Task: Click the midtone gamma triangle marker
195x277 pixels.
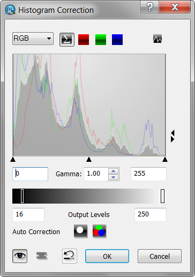Action: pos(89,159)
